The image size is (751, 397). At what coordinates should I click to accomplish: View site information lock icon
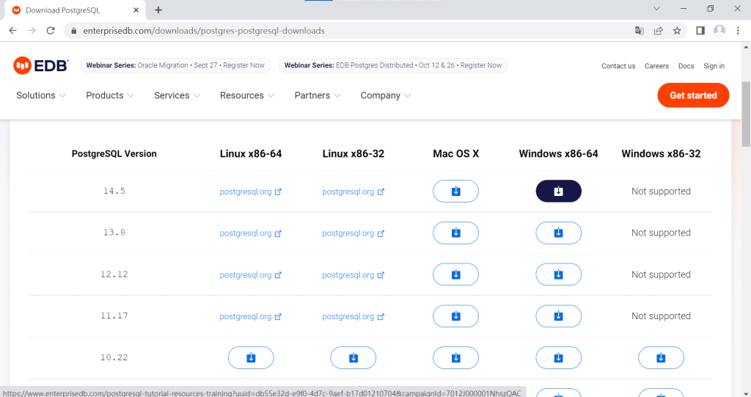[x=73, y=31]
